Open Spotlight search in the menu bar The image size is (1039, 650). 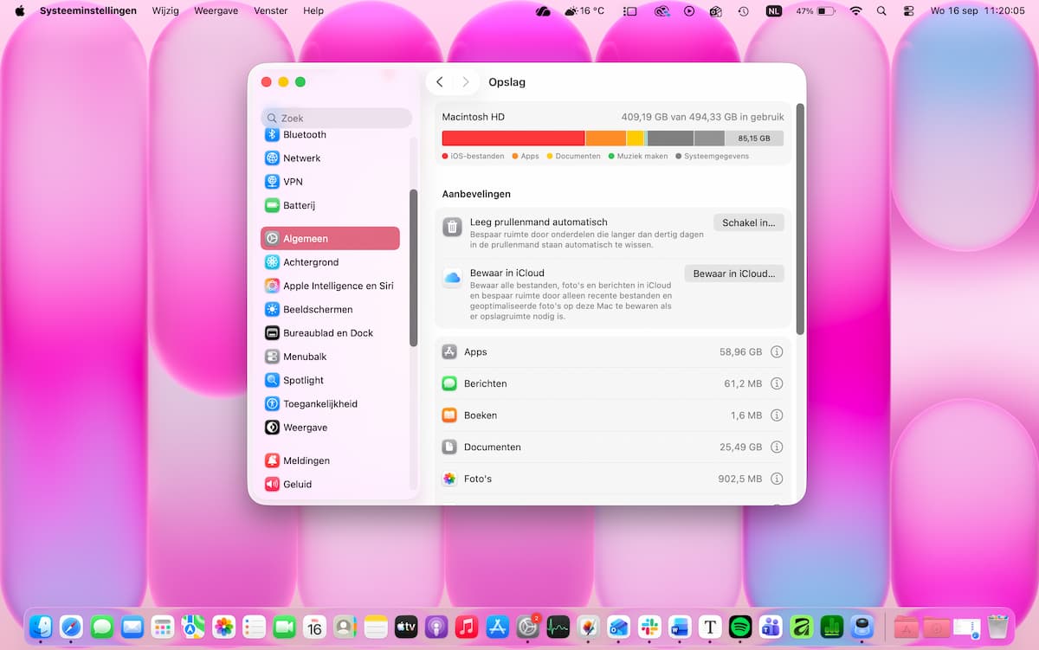click(x=881, y=11)
